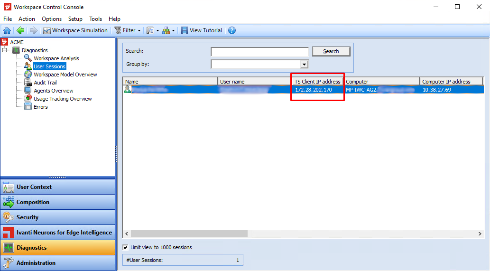This screenshot has height=271, width=490.
Task: Open the Errors node
Action: click(x=41, y=107)
